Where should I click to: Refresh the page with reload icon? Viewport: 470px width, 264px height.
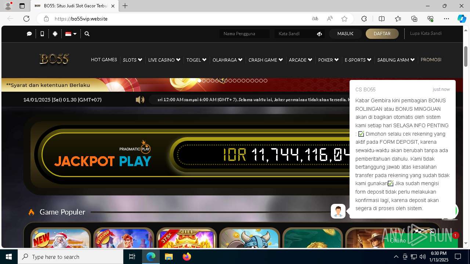[x=26, y=19]
